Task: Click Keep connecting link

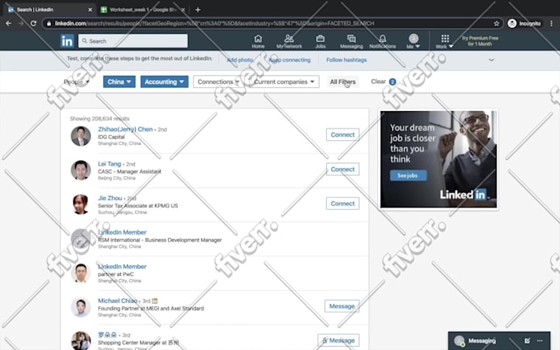Action: [290, 60]
